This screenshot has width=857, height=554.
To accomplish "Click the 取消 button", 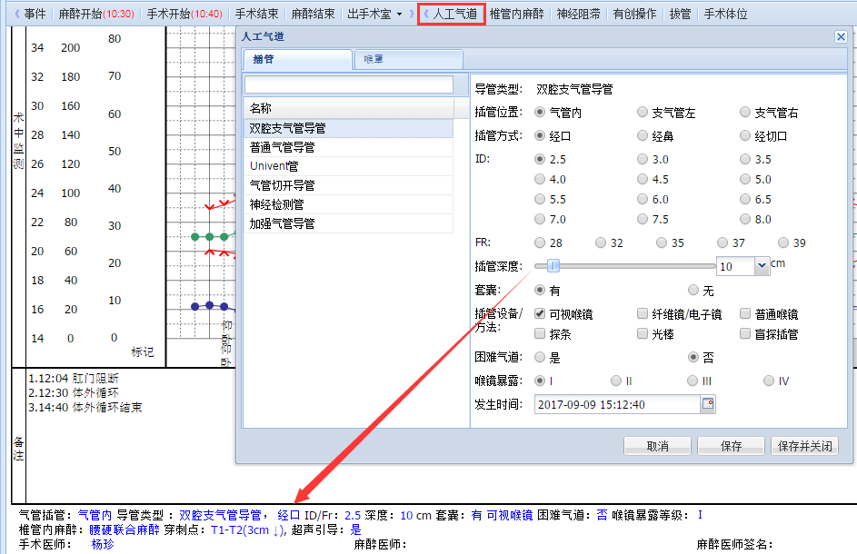I will [657, 446].
